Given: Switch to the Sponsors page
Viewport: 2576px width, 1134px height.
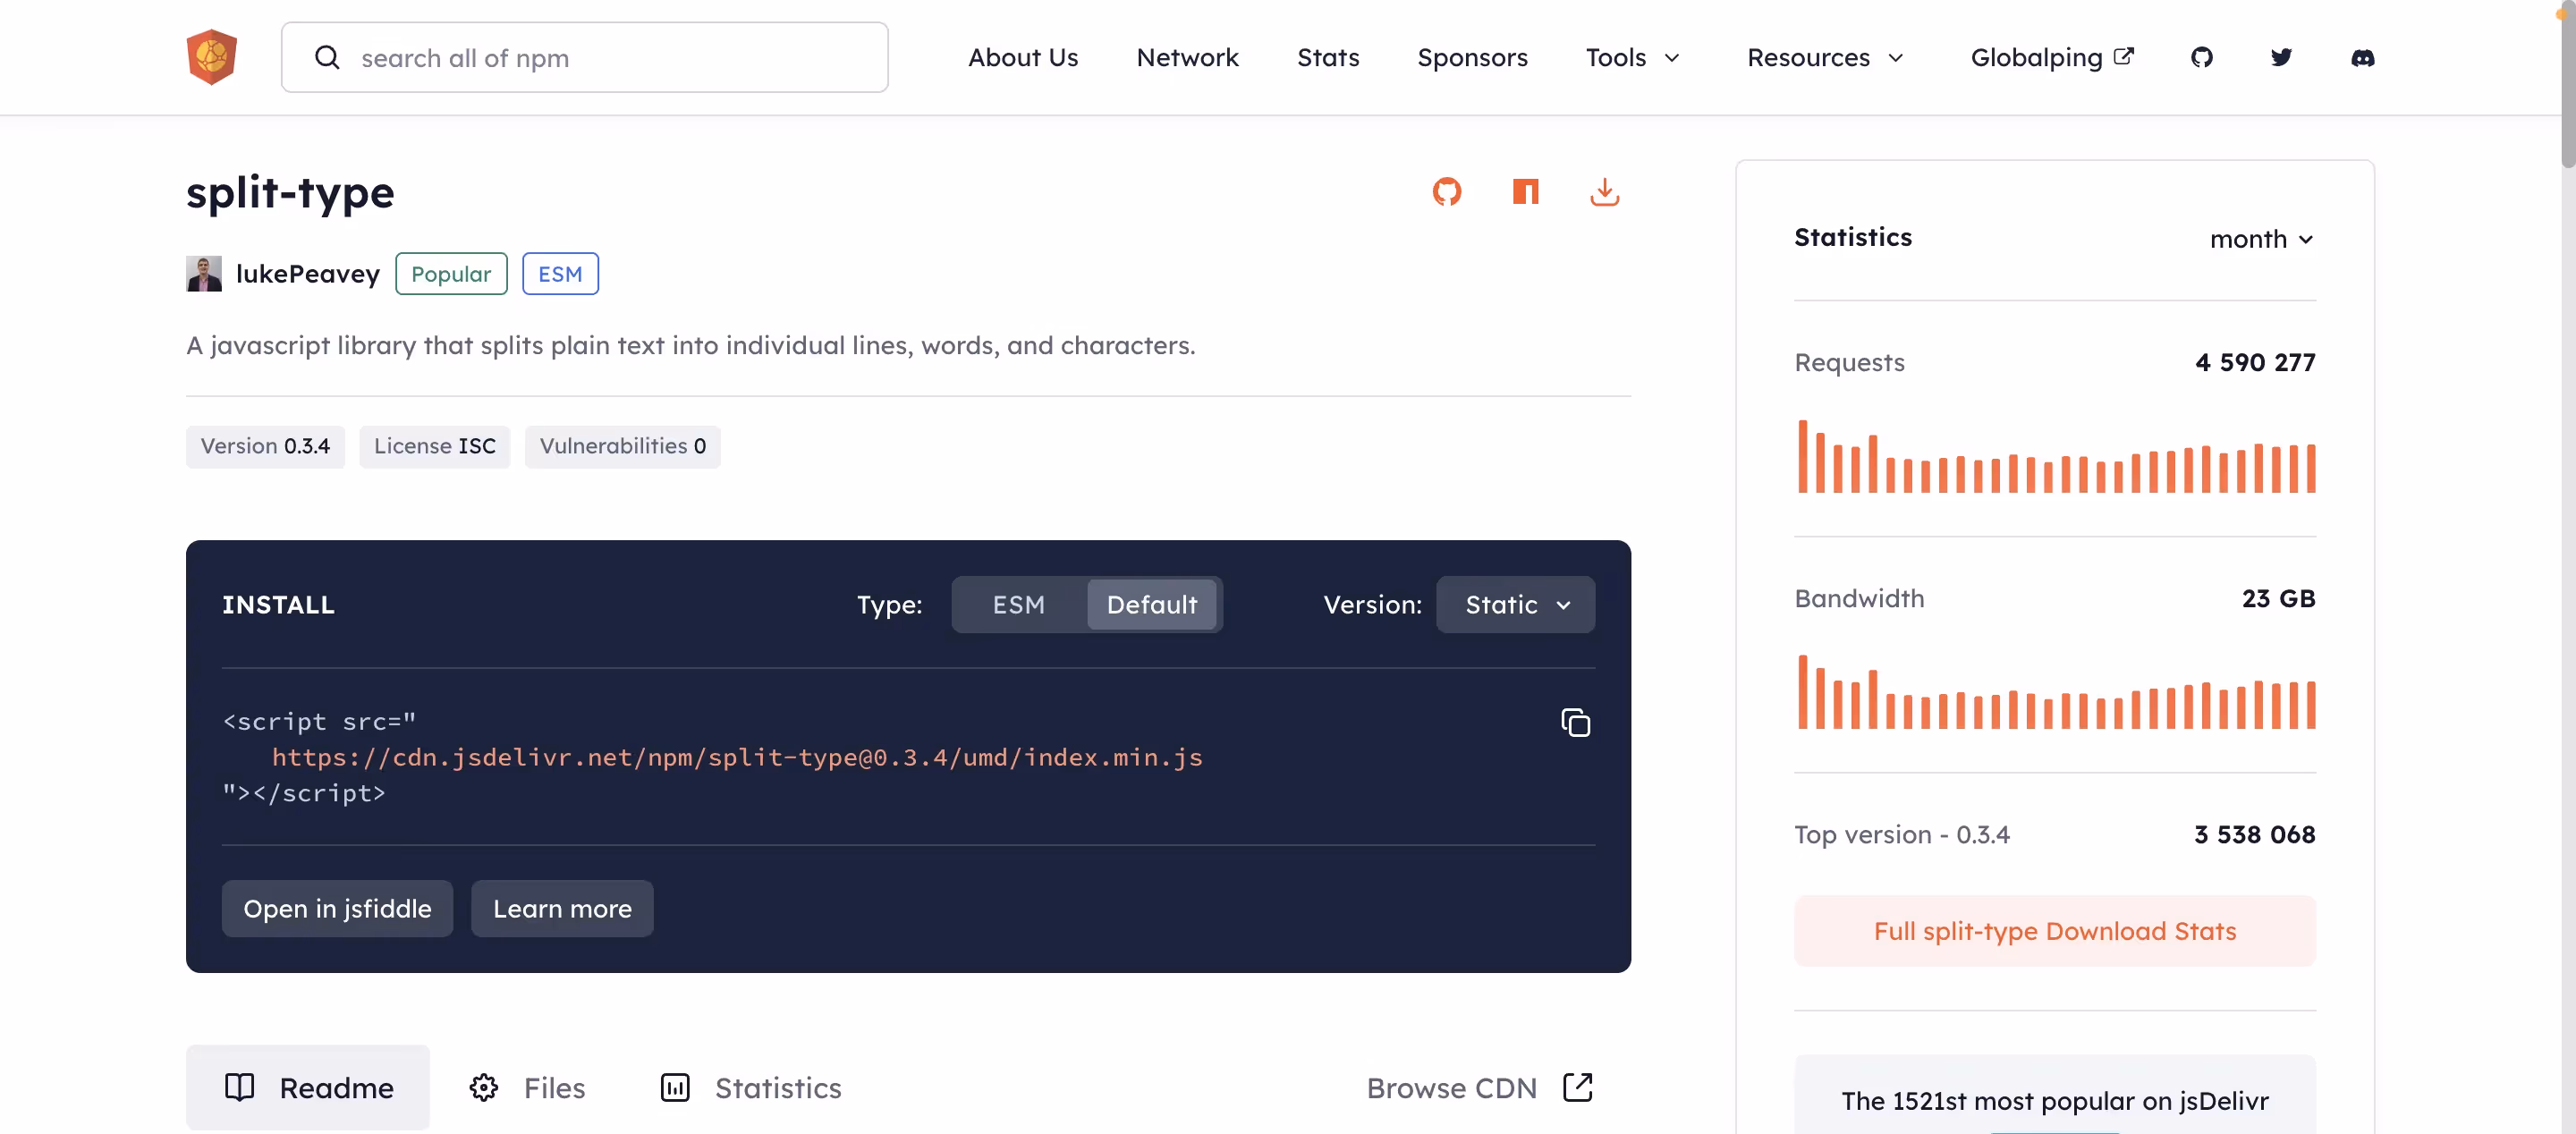Looking at the screenshot, I should (x=1472, y=57).
